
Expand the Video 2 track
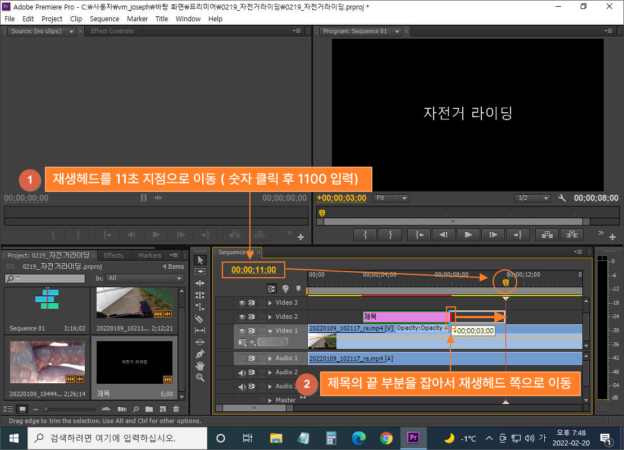(x=270, y=317)
